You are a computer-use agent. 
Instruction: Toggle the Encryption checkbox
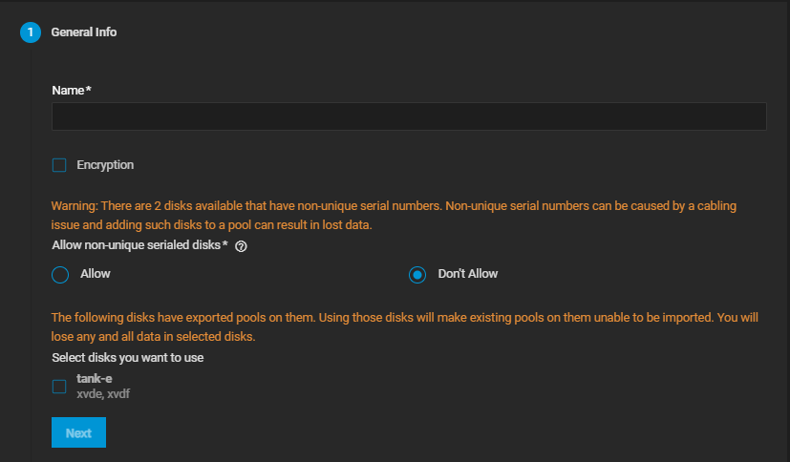tap(59, 165)
